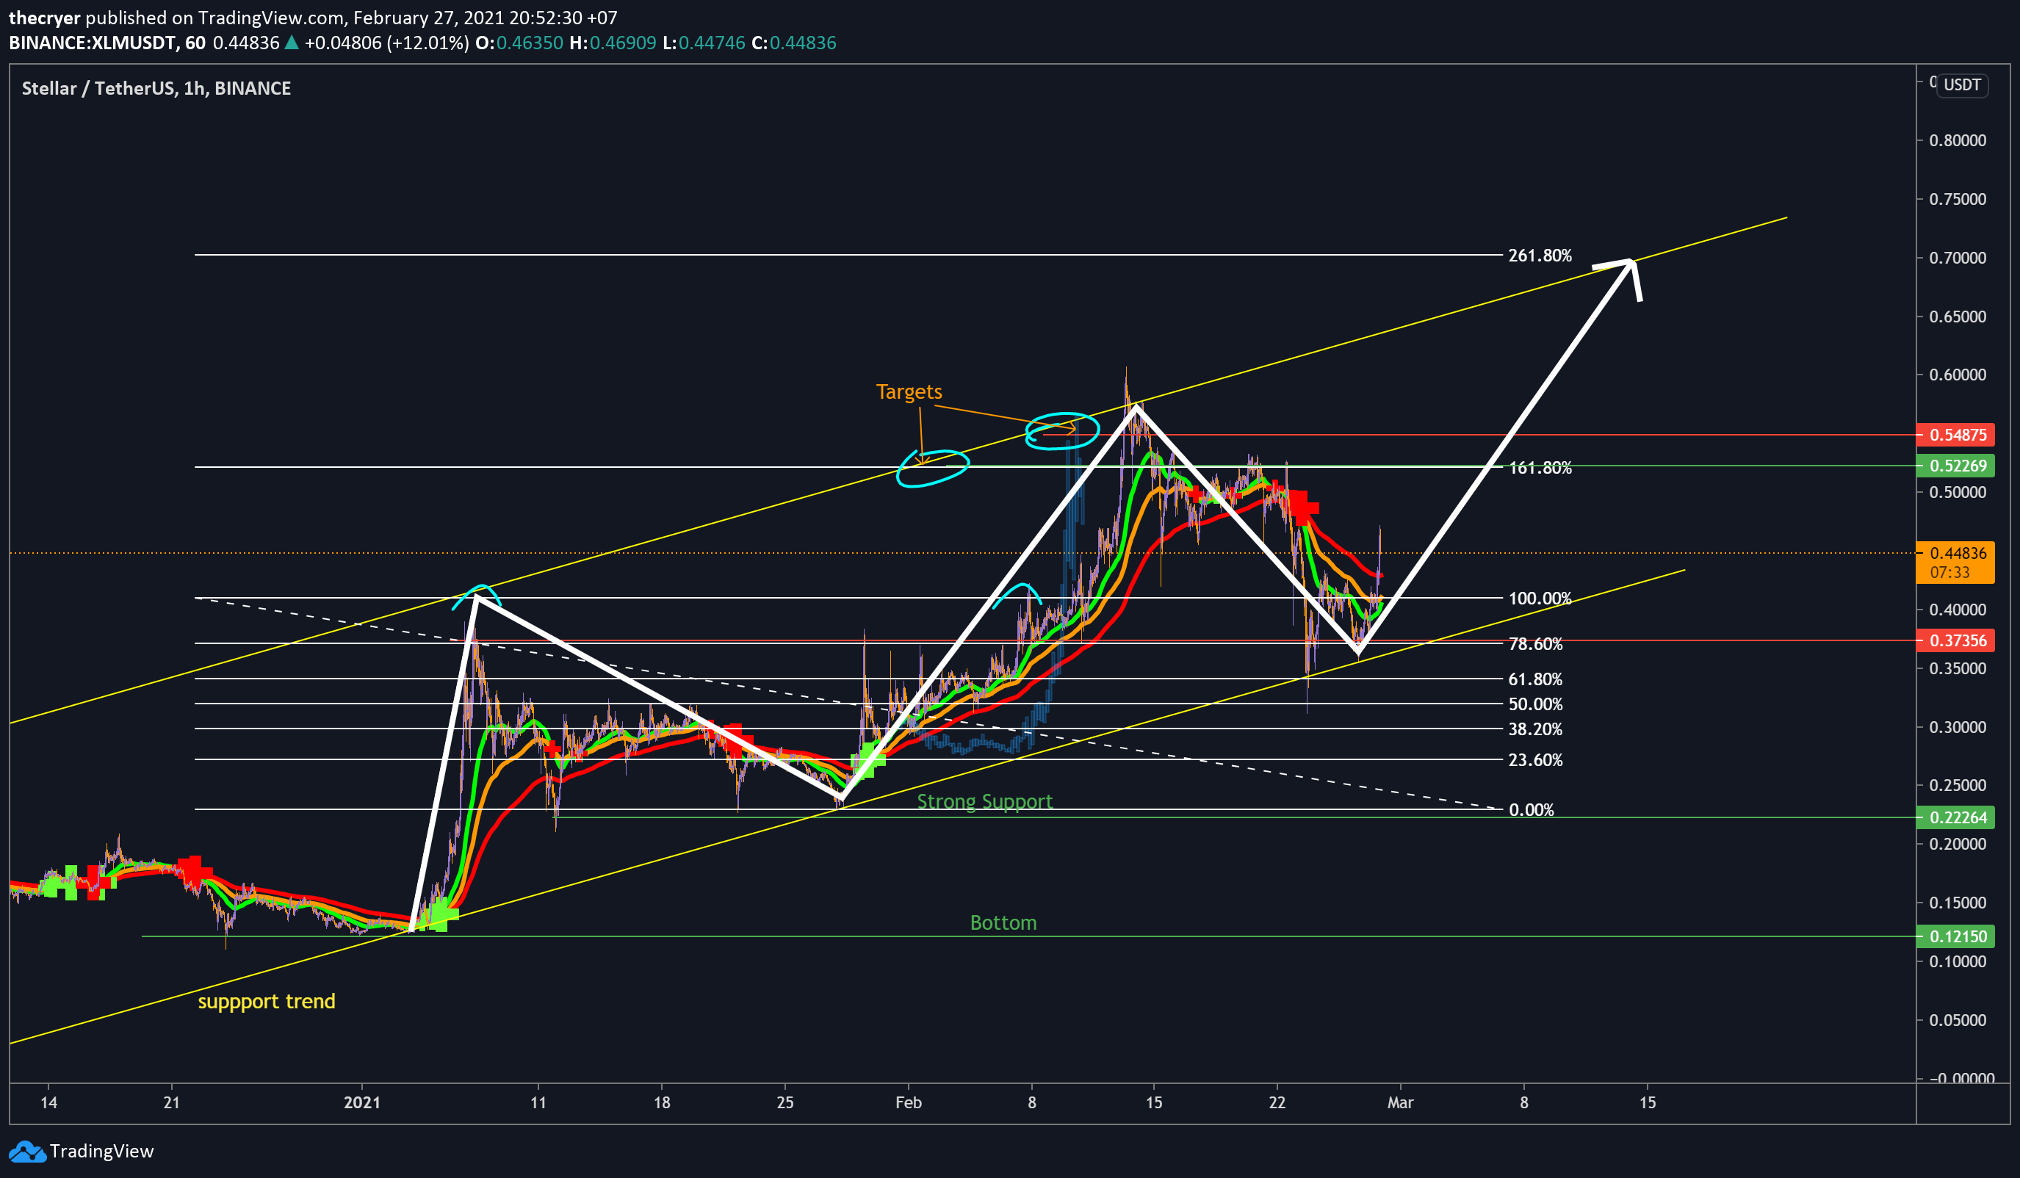Image resolution: width=2020 pixels, height=1178 pixels.
Task: Click the 38.20% Fibonacci level label
Action: click(1535, 729)
